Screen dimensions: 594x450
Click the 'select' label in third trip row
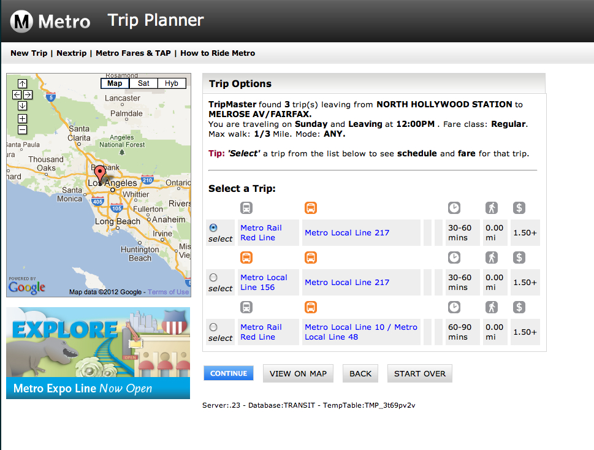tap(220, 338)
